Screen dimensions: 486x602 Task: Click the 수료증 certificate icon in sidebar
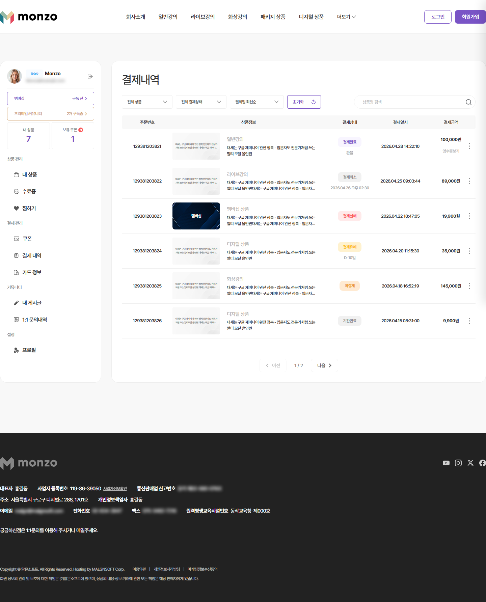click(x=16, y=191)
